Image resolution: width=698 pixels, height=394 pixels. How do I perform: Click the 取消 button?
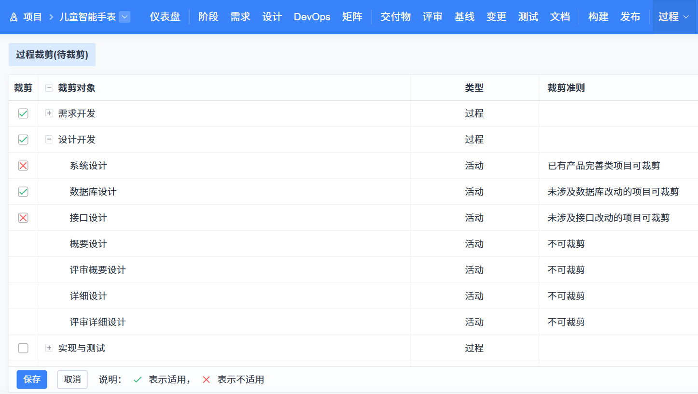coord(72,380)
